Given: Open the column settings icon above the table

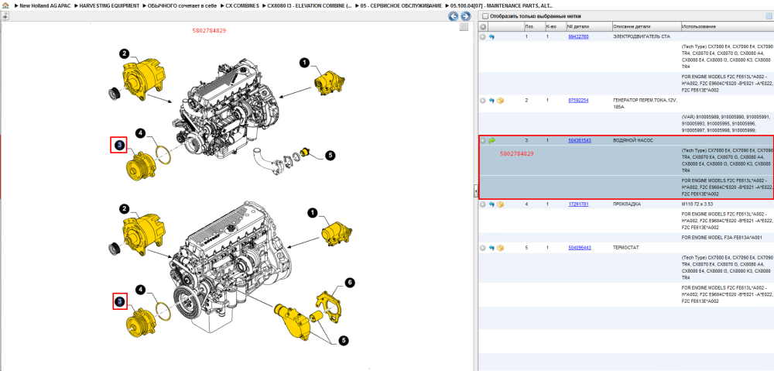Looking at the screenshot, I should tap(768, 16).
